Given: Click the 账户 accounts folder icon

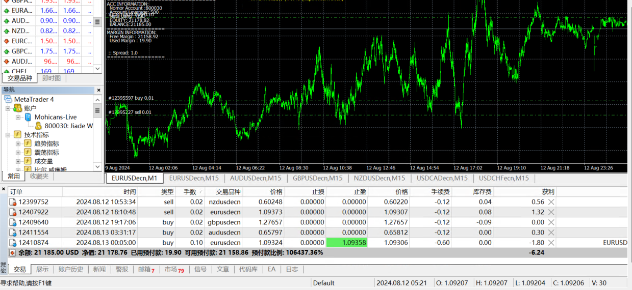Looking at the screenshot, I should click(x=17, y=108).
